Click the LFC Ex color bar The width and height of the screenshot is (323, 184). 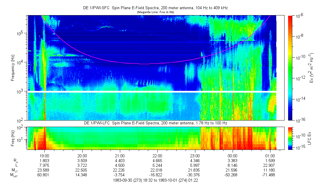tap(290, 138)
